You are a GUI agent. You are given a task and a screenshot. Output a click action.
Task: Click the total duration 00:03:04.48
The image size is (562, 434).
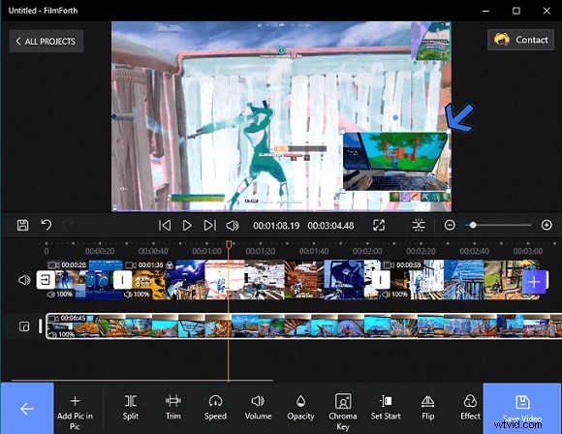tap(330, 226)
